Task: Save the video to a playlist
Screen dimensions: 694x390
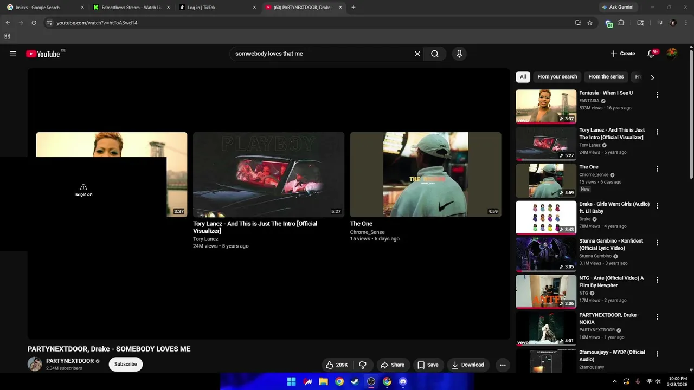Action: point(428,365)
